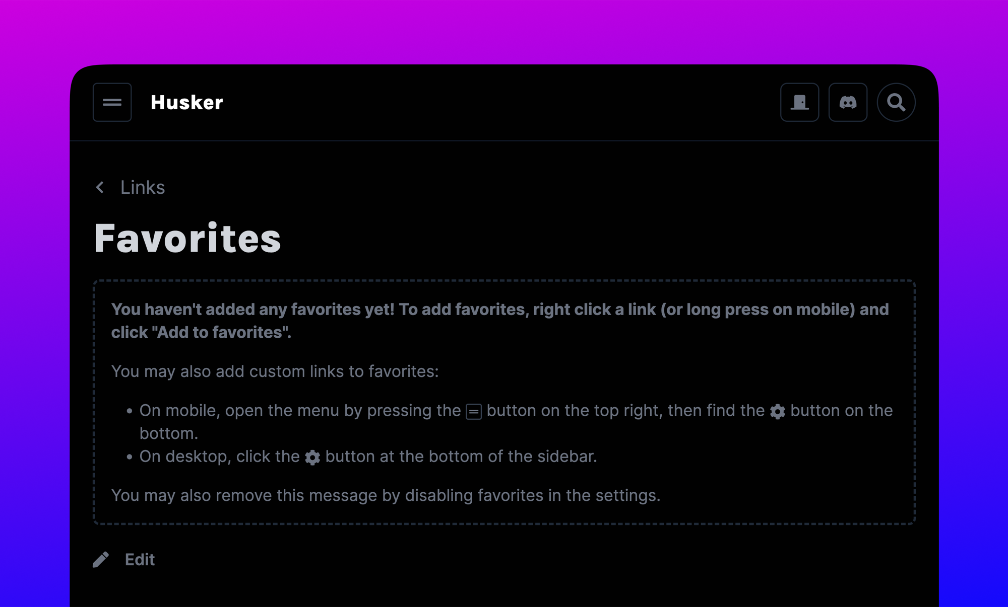The width and height of the screenshot is (1008, 607).
Task: Click the magnifying glass search button
Action: [896, 102]
